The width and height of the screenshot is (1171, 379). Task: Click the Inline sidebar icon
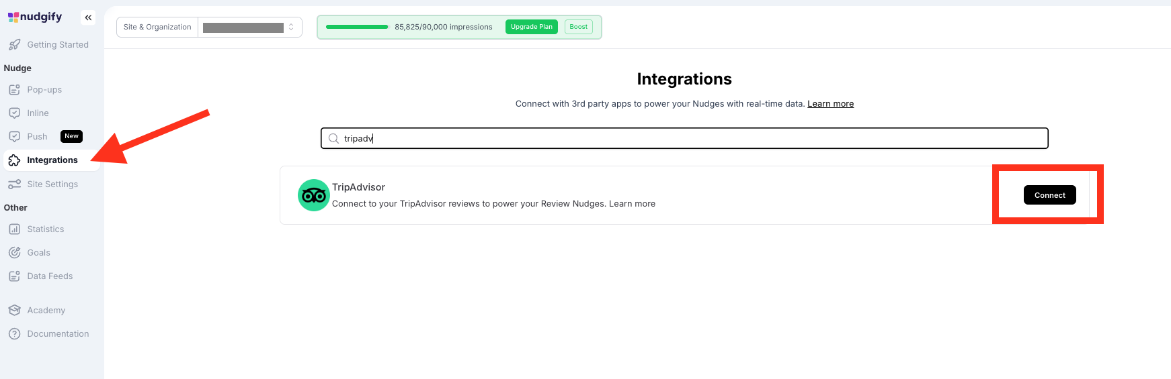click(x=14, y=113)
